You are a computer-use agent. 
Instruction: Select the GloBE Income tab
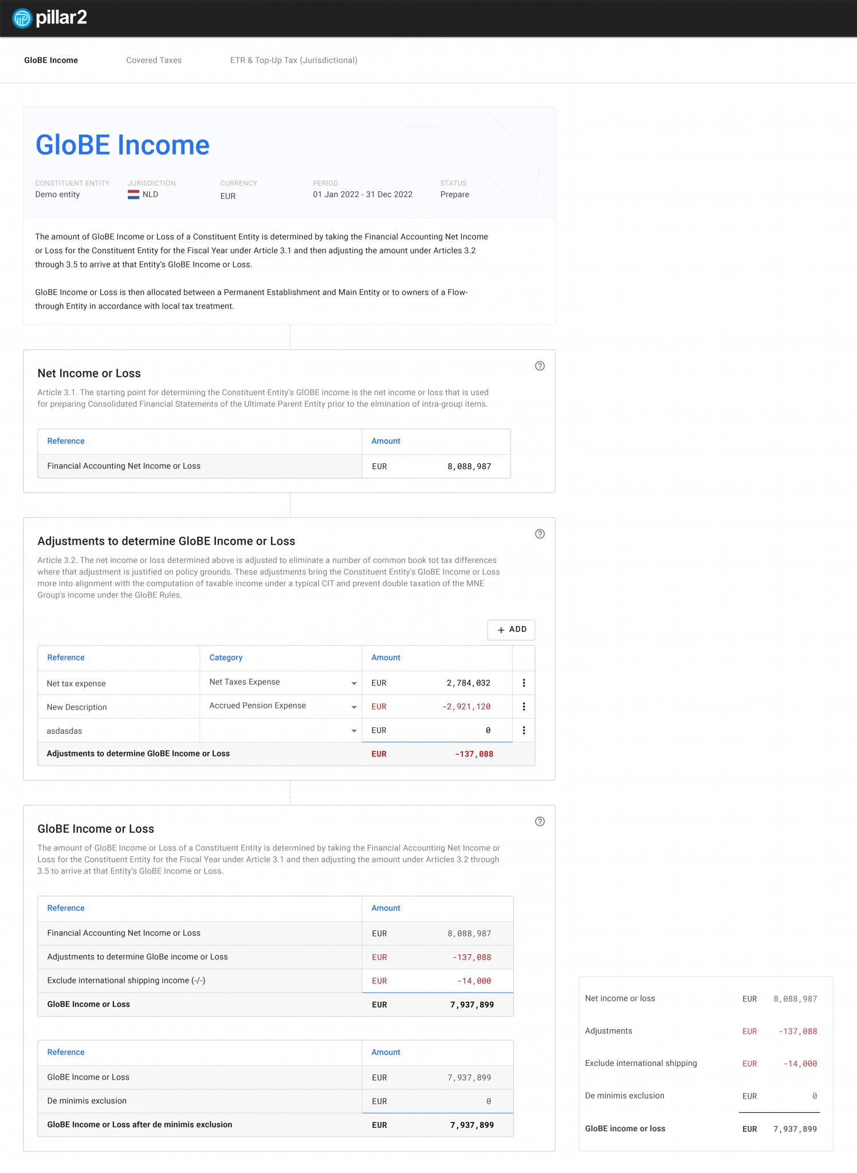[x=51, y=60]
